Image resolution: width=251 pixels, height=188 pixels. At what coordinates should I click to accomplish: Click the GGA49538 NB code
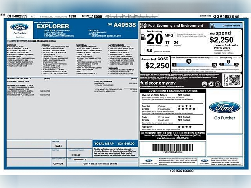point(226,16)
